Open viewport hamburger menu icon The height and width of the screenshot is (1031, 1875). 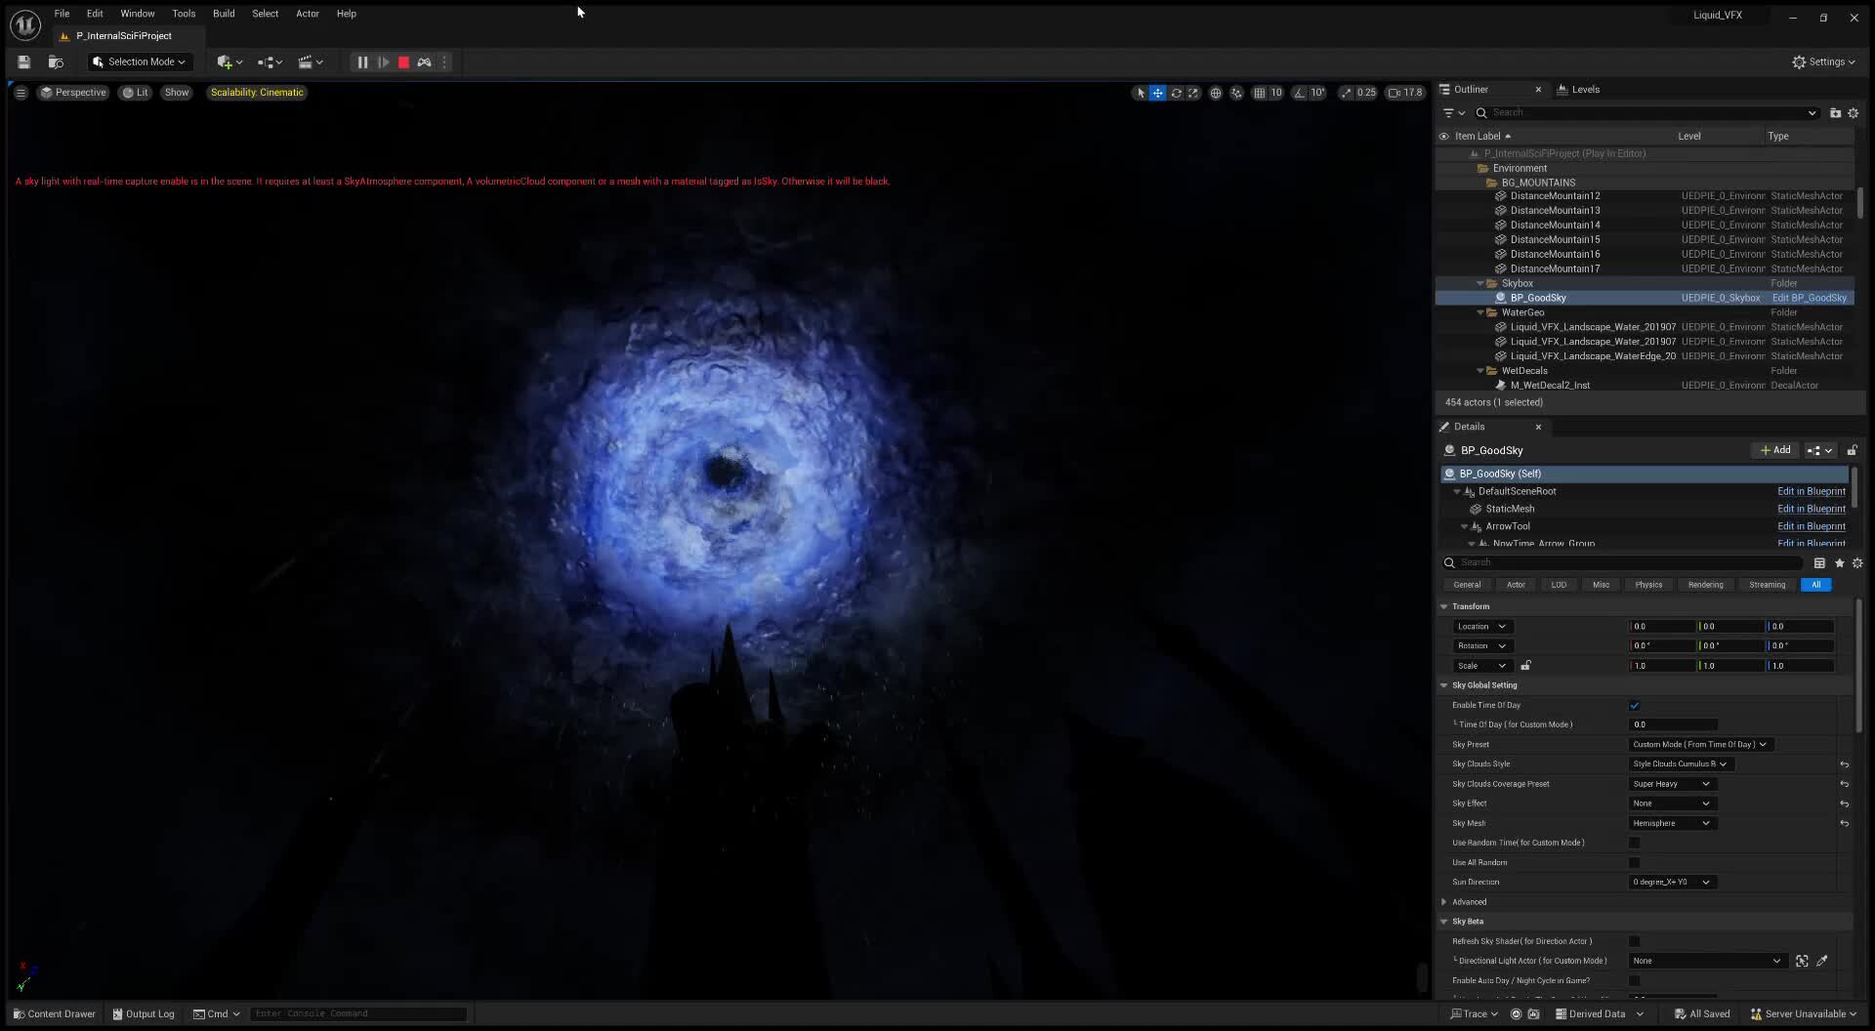pyautogui.click(x=20, y=93)
